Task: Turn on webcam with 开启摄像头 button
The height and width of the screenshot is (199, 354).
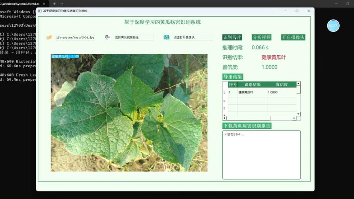Action: (293, 37)
